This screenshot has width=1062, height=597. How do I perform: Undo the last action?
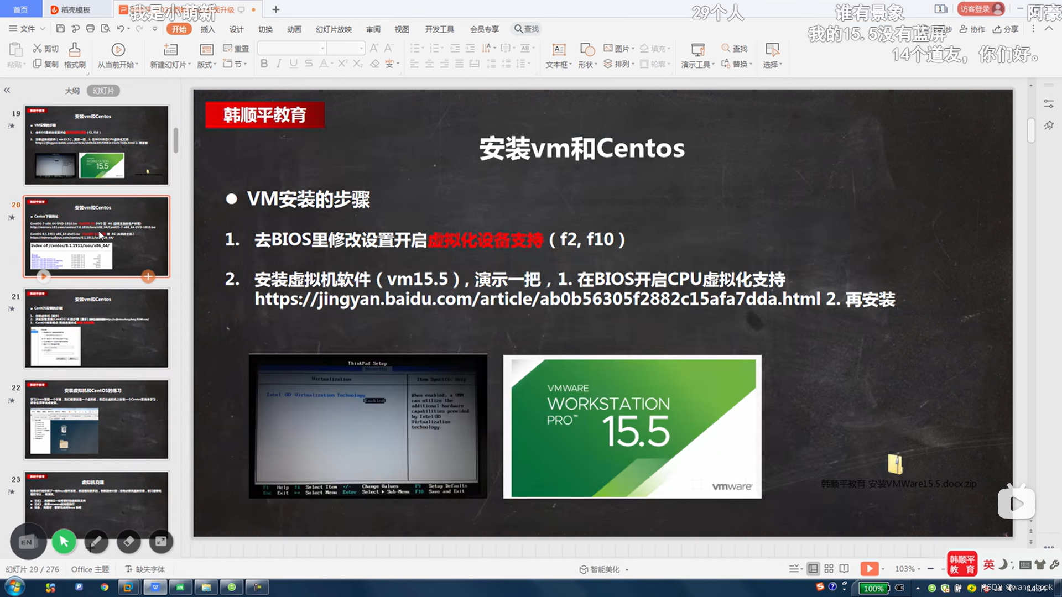pos(120,28)
